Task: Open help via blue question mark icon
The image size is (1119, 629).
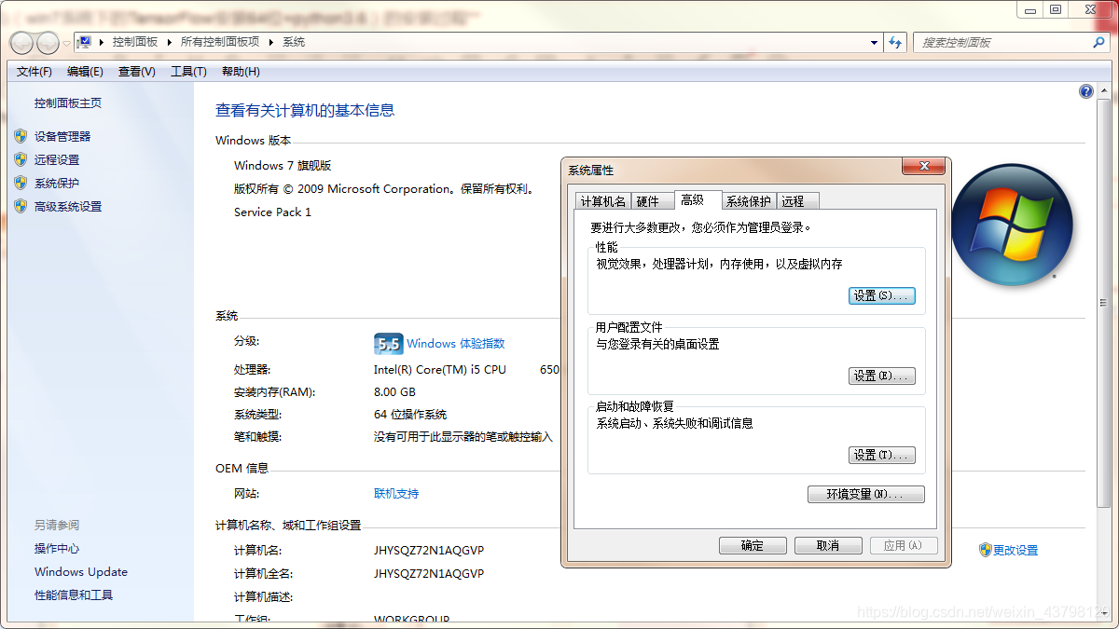Action: point(1085,91)
